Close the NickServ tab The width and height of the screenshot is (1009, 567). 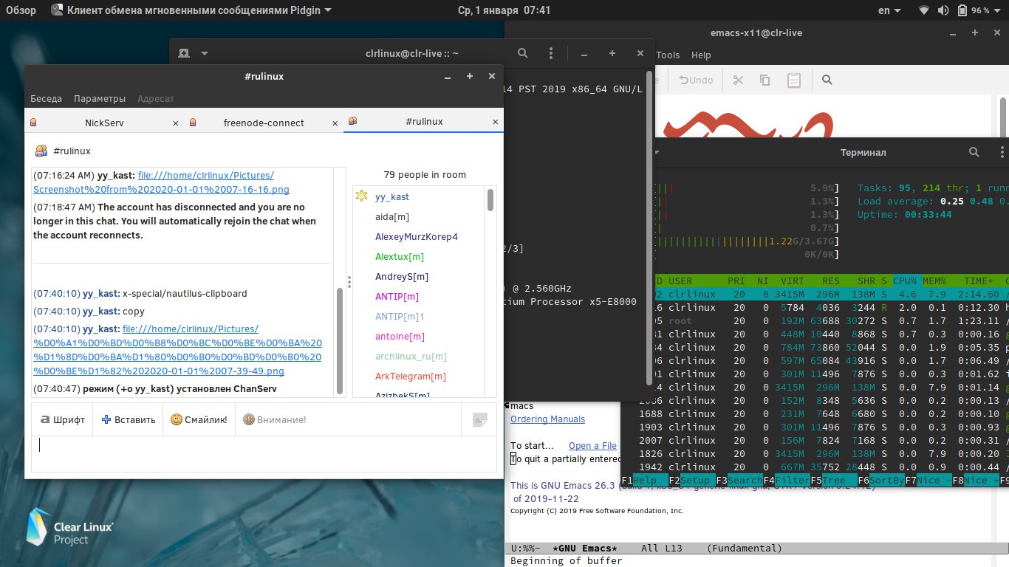[175, 123]
